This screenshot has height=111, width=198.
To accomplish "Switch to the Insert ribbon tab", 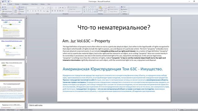I will 10,4.
